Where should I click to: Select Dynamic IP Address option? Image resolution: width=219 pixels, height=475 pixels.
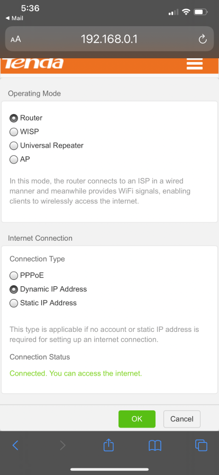48,289
